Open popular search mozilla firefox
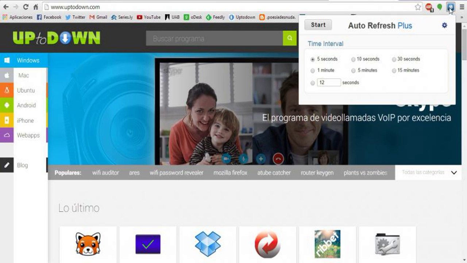The height and width of the screenshot is (263, 467). tap(230, 173)
